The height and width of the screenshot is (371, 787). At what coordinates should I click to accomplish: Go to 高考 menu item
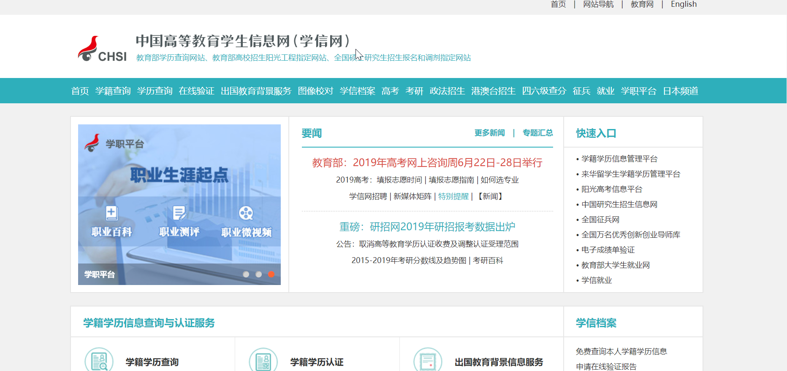(390, 91)
